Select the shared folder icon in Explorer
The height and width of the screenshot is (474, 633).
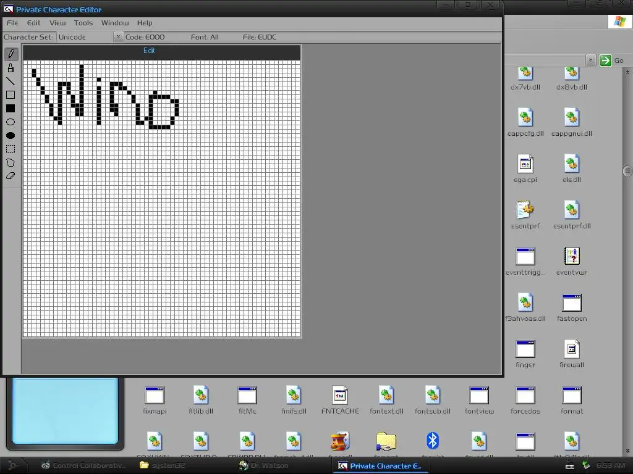(386, 441)
